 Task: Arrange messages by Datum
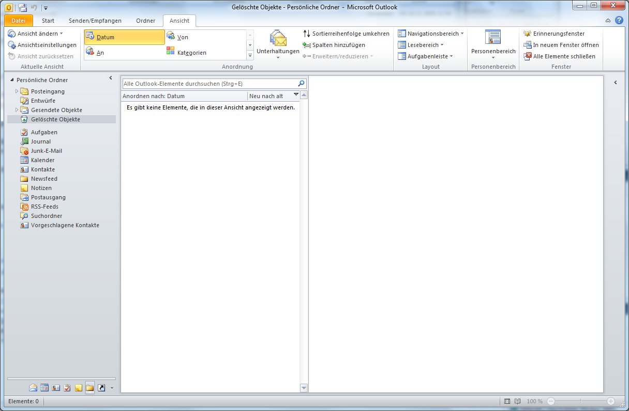pos(125,37)
